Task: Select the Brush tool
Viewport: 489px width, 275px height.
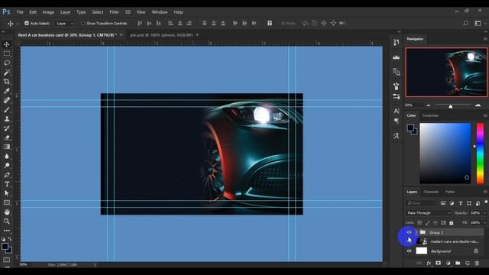Action: (x=7, y=110)
